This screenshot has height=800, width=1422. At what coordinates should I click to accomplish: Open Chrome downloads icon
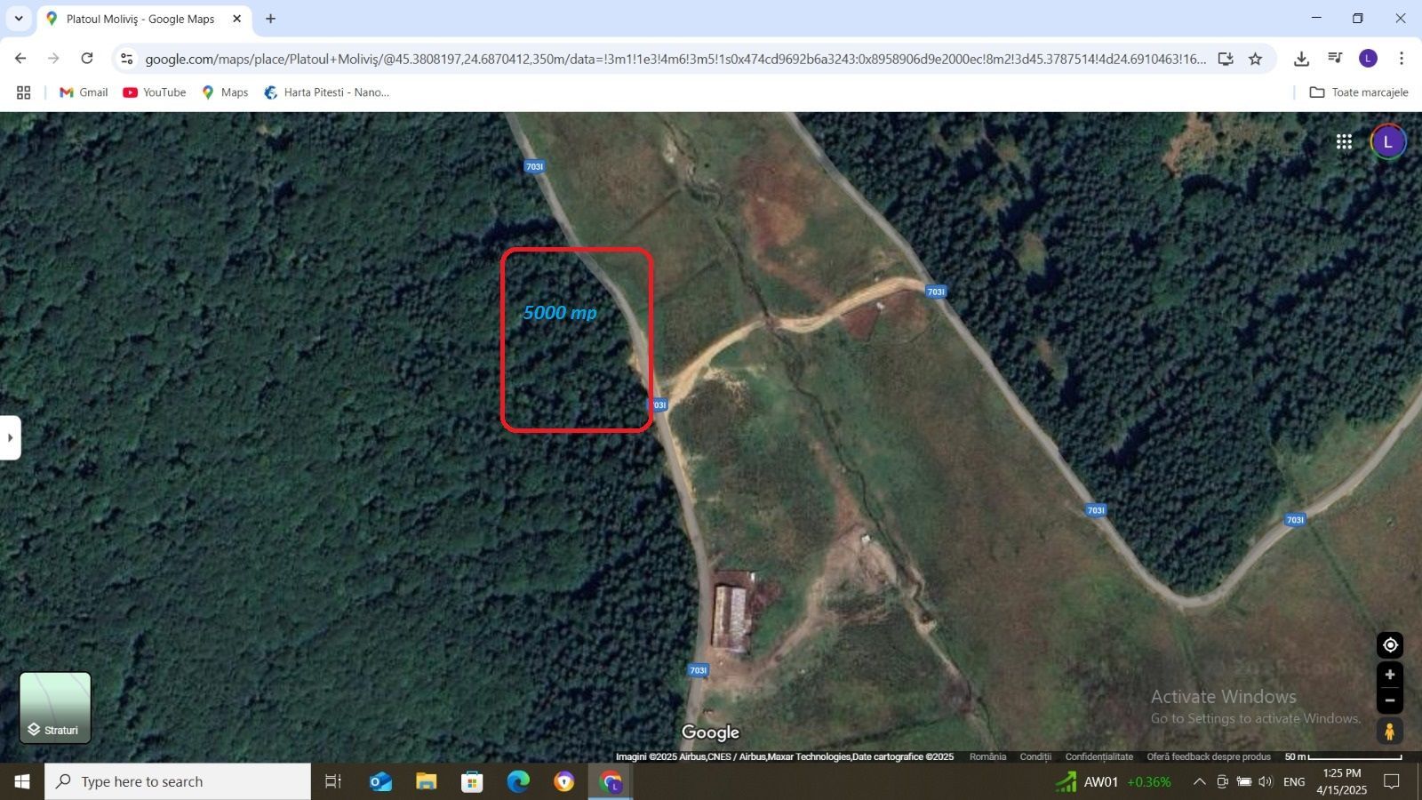[x=1301, y=59]
